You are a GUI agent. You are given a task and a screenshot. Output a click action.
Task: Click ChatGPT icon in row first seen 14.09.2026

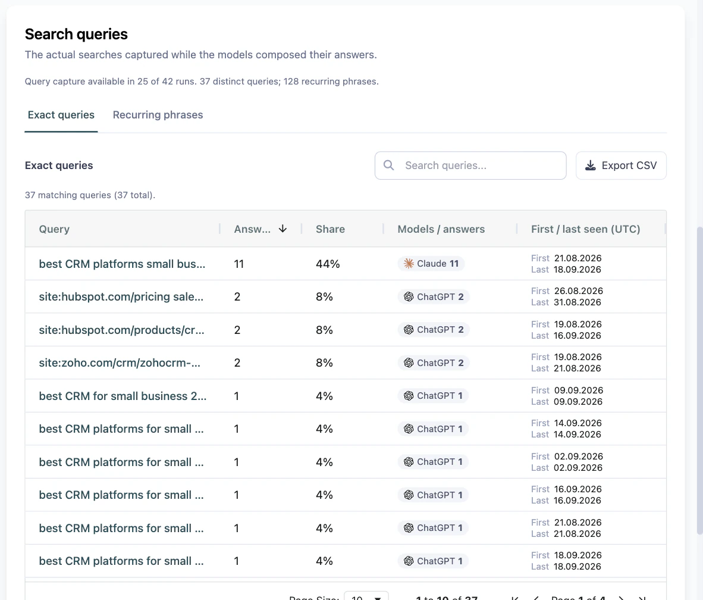(x=409, y=429)
